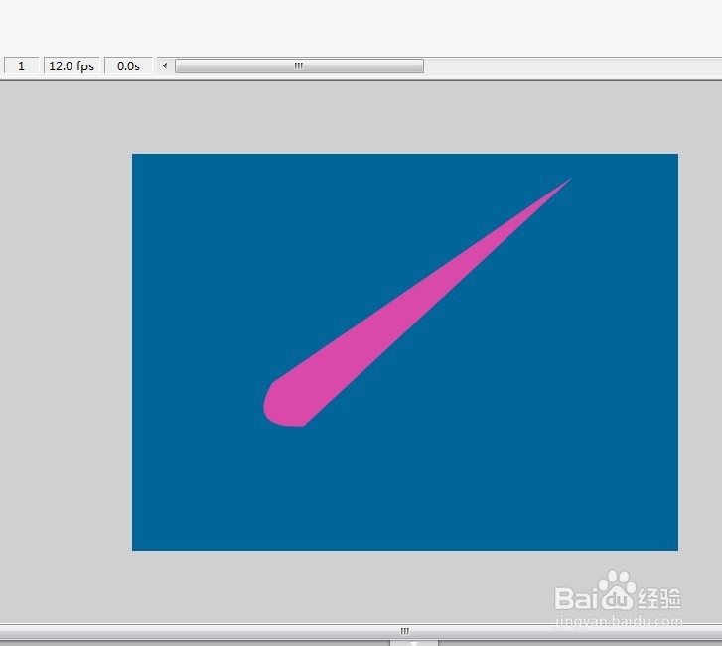
Task: Click the timeline scroll left arrow
Action: click(165, 65)
